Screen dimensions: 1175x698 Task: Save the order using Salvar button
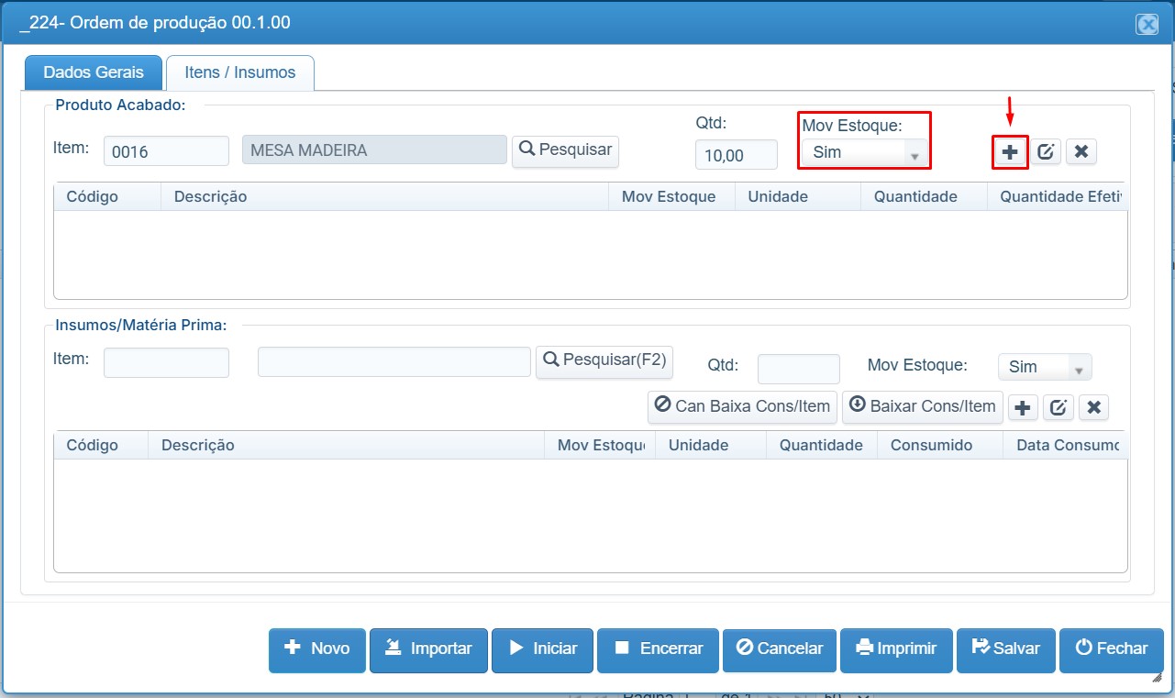[x=1005, y=649]
